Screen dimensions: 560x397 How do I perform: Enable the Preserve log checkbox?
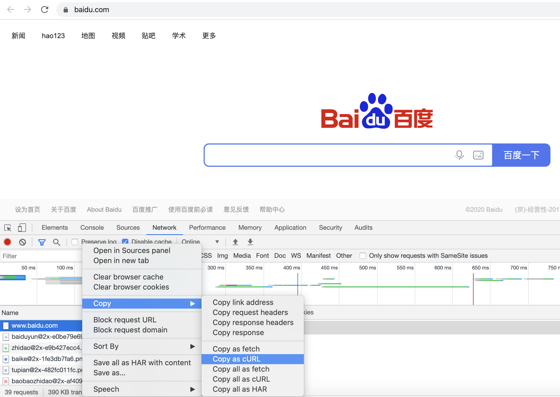coord(75,242)
